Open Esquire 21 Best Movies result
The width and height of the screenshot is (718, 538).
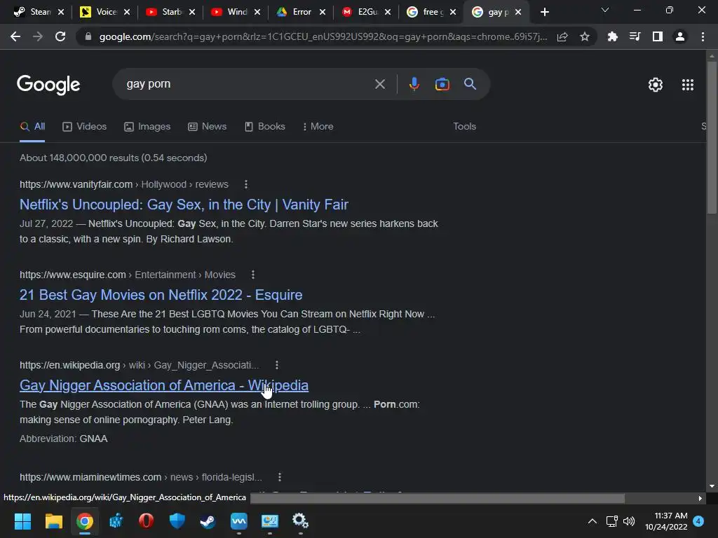coord(161,295)
